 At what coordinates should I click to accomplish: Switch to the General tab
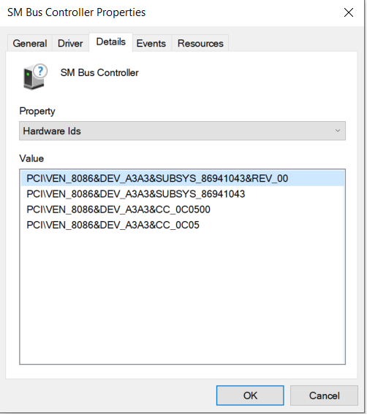(x=30, y=43)
